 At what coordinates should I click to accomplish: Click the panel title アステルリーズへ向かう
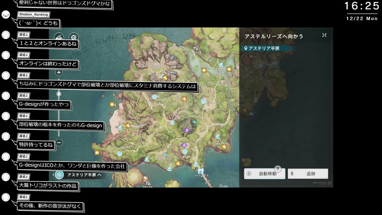click(x=274, y=36)
